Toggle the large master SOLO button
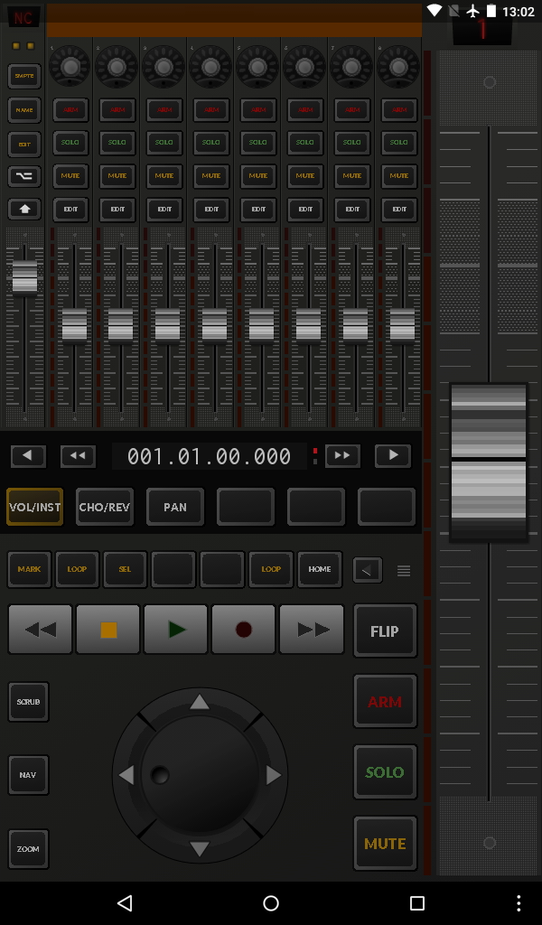 (385, 772)
